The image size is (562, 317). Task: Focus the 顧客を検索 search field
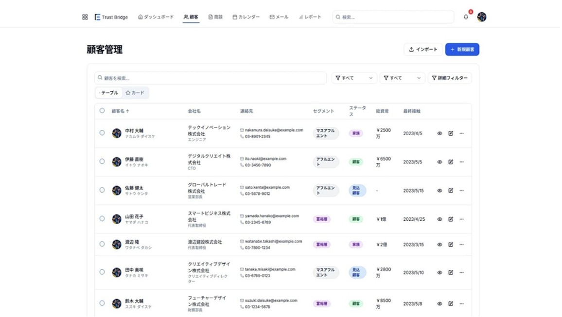[x=211, y=78]
